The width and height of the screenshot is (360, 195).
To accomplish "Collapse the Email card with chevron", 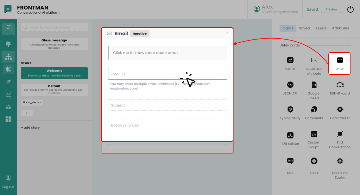I will (x=227, y=33).
